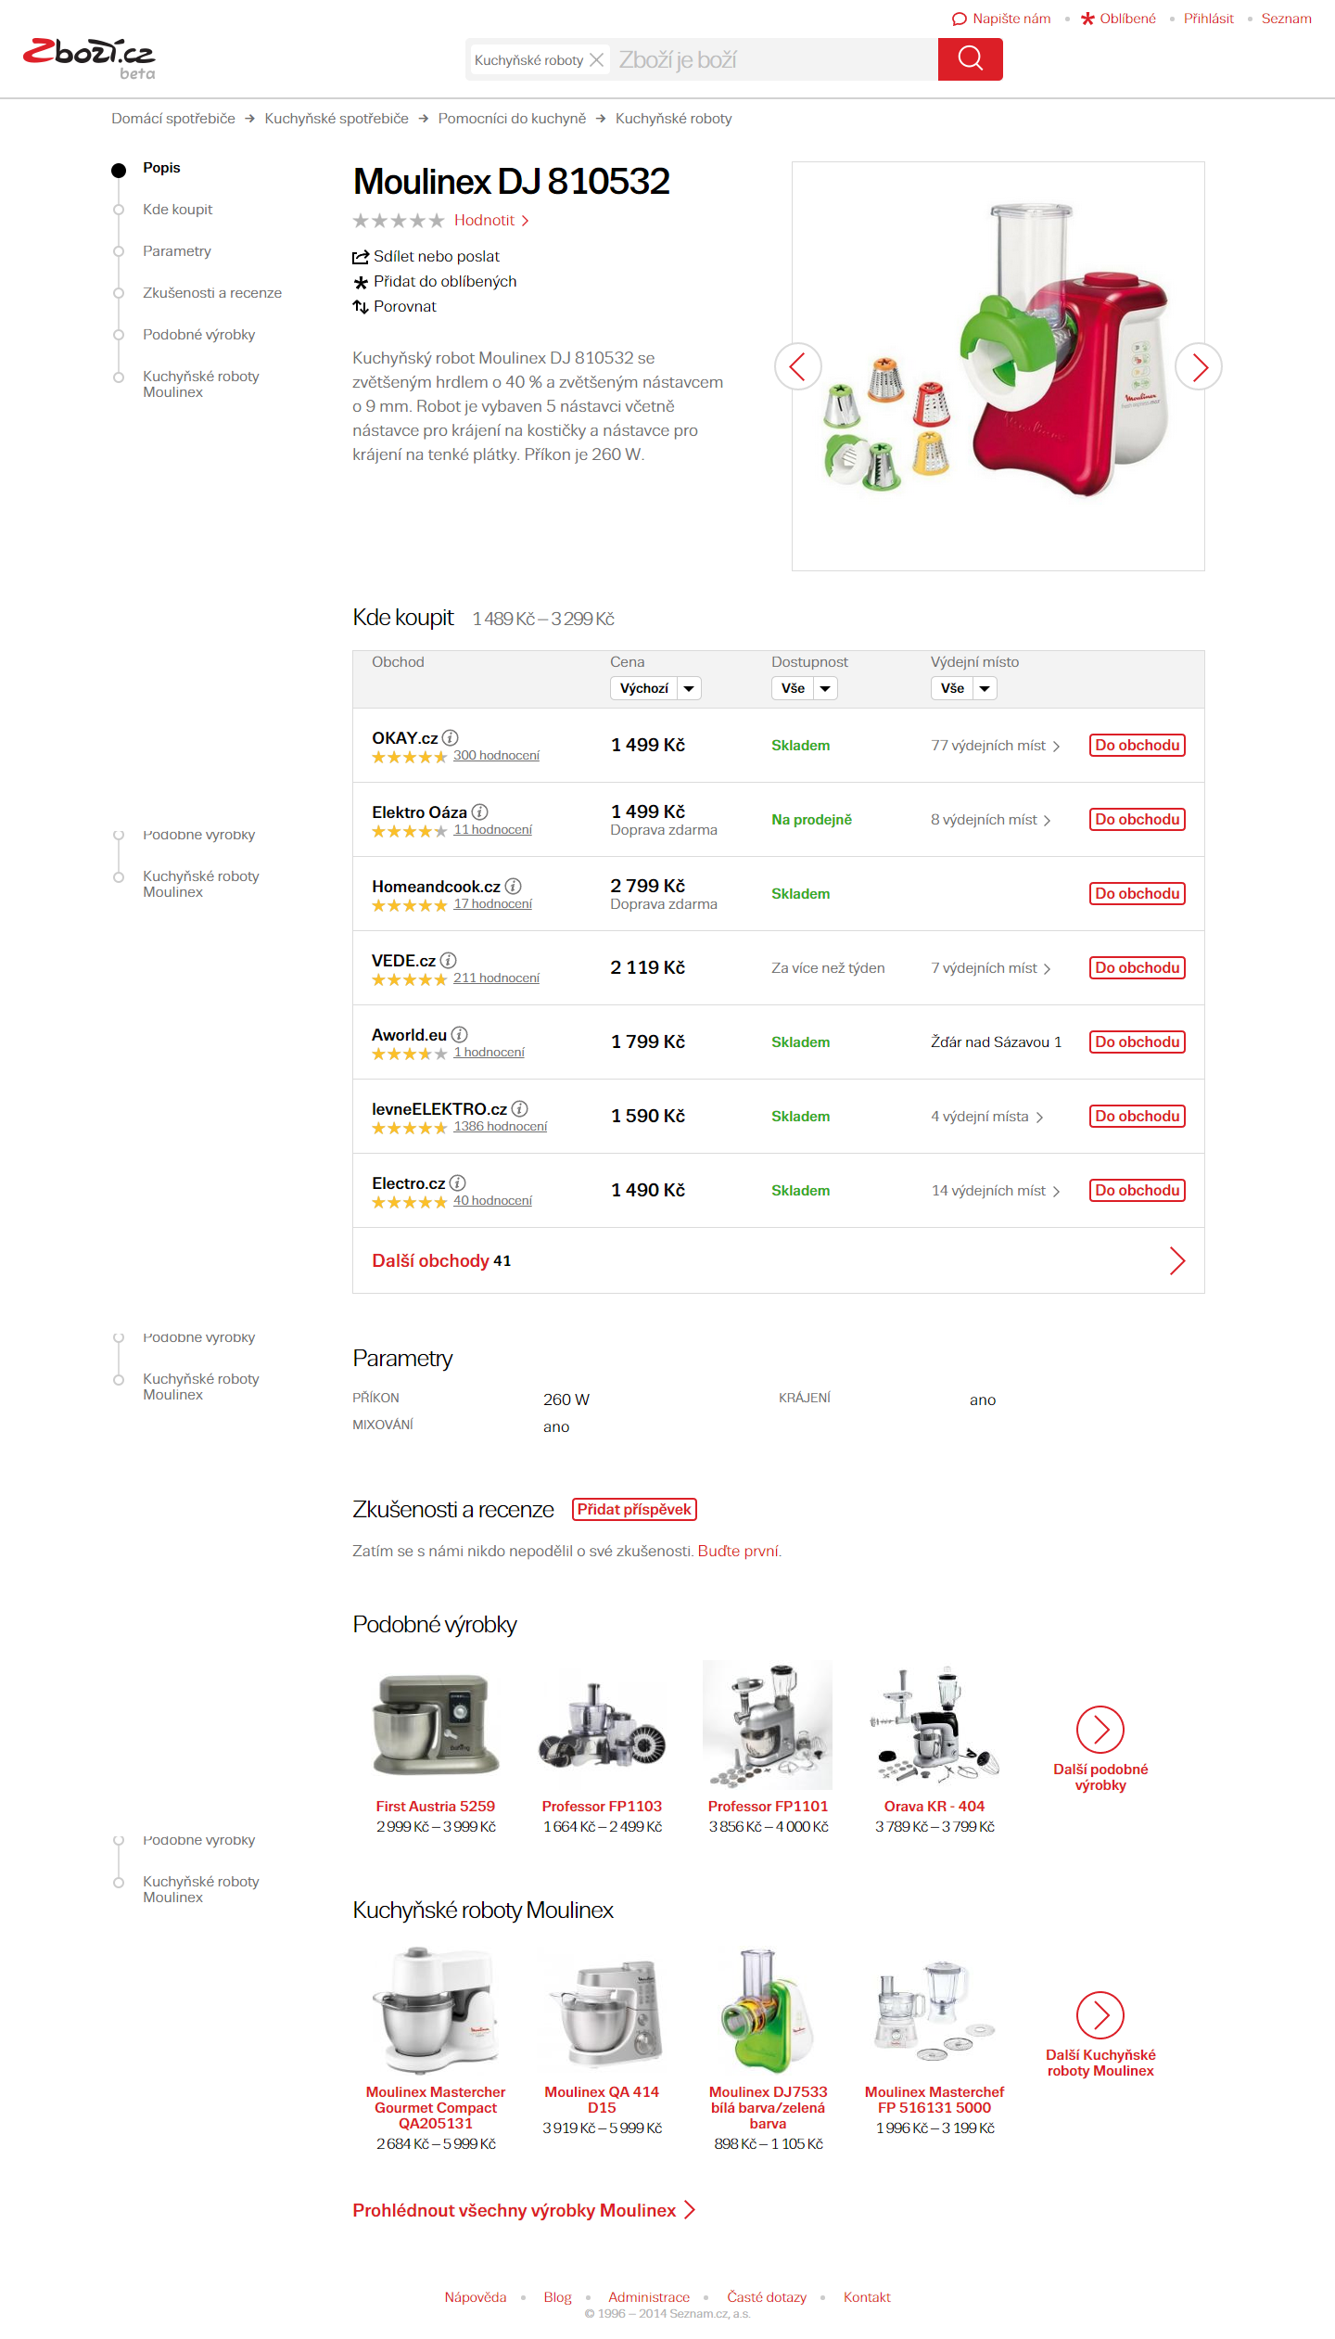1335x2339 pixels.
Task: Open Pomocníci do kuchyně breadcrumb
Action: tap(512, 119)
